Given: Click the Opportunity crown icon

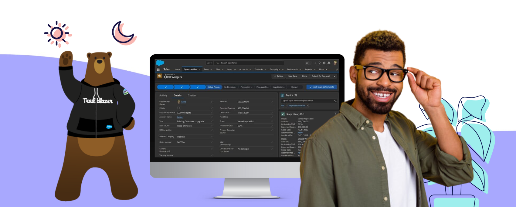Looking at the screenshot, I should [x=160, y=76].
